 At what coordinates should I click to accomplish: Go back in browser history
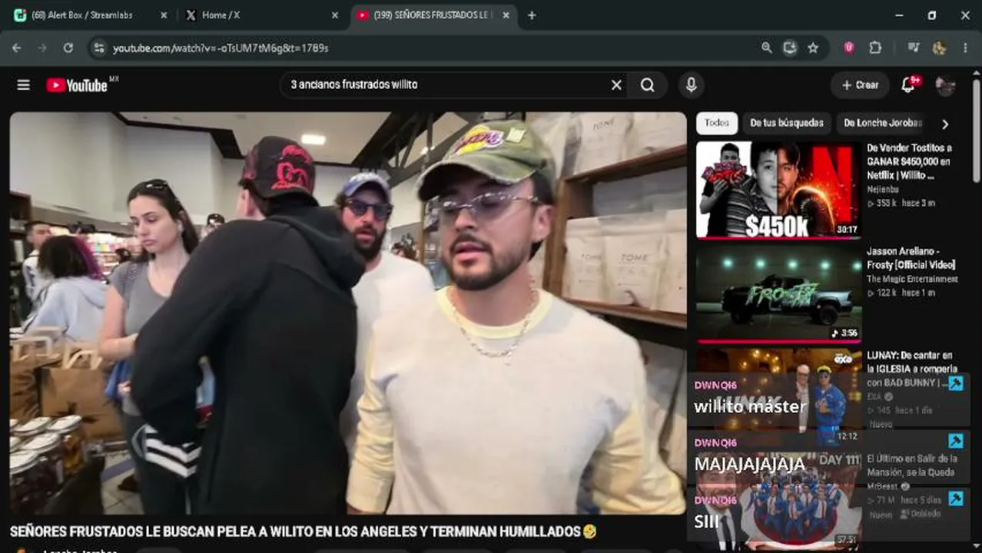17,48
